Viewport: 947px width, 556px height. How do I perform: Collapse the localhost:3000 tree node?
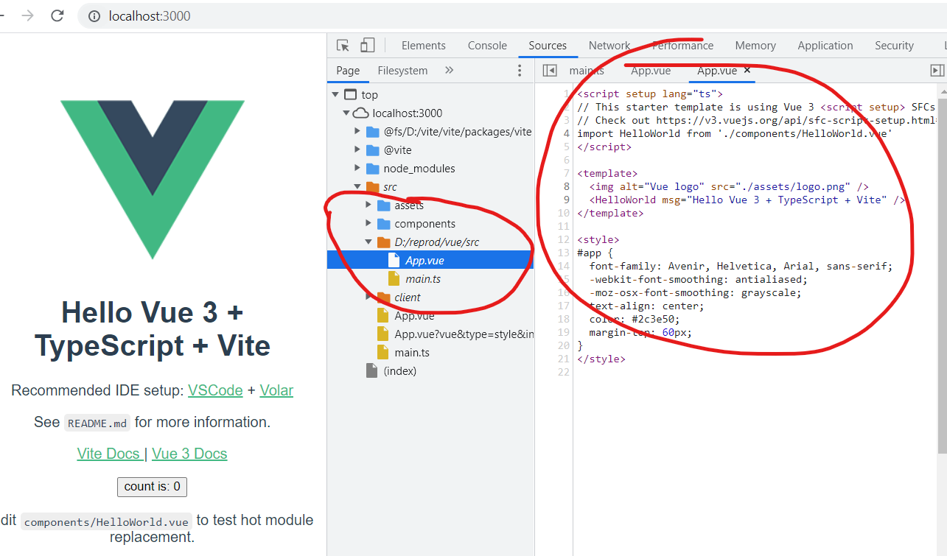point(346,113)
